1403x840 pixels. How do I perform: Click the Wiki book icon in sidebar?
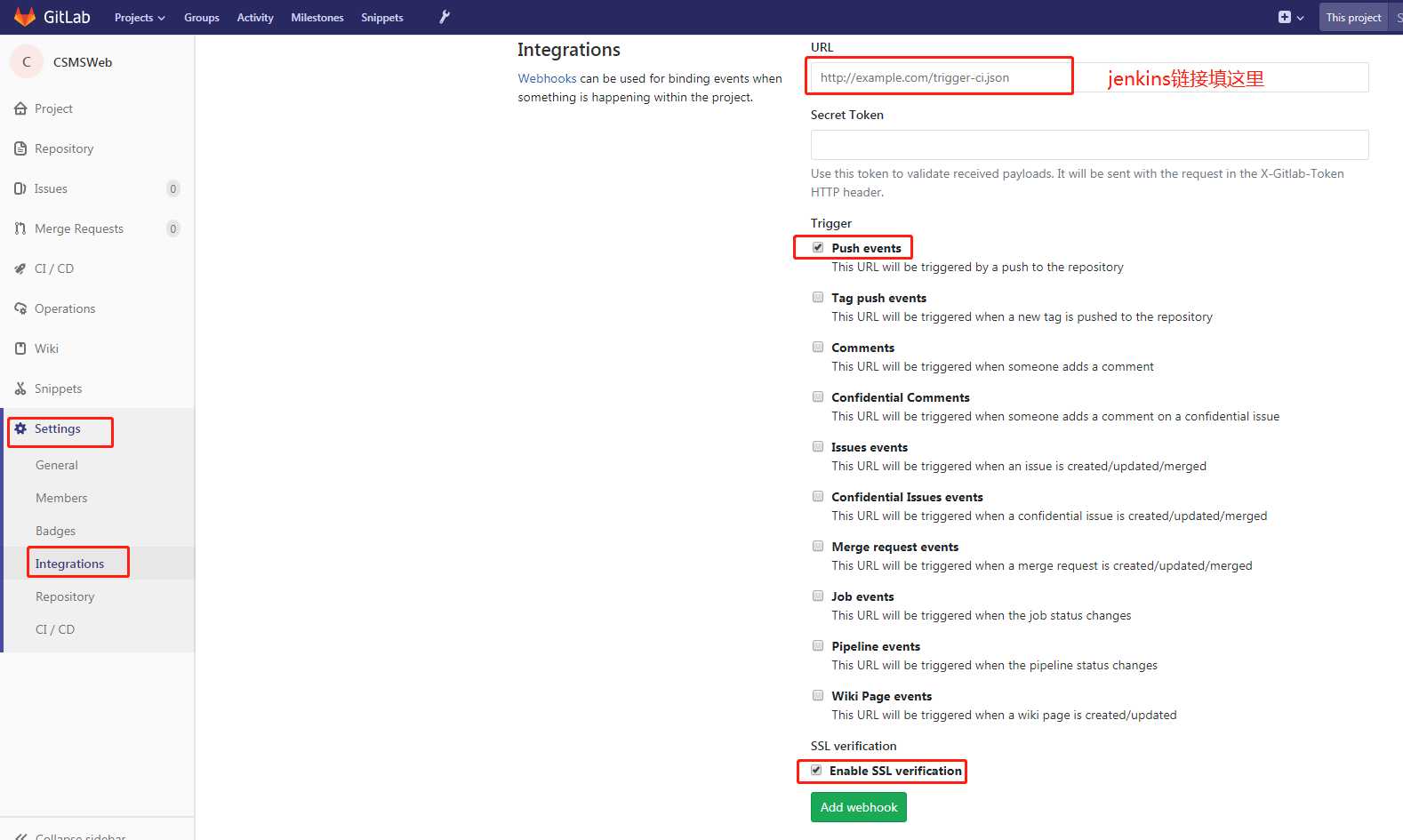(20, 348)
